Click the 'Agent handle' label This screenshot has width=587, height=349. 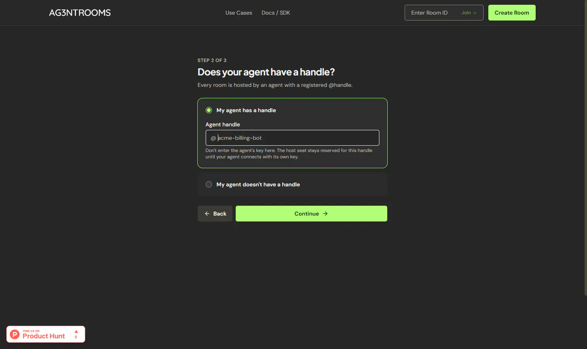[223, 124]
